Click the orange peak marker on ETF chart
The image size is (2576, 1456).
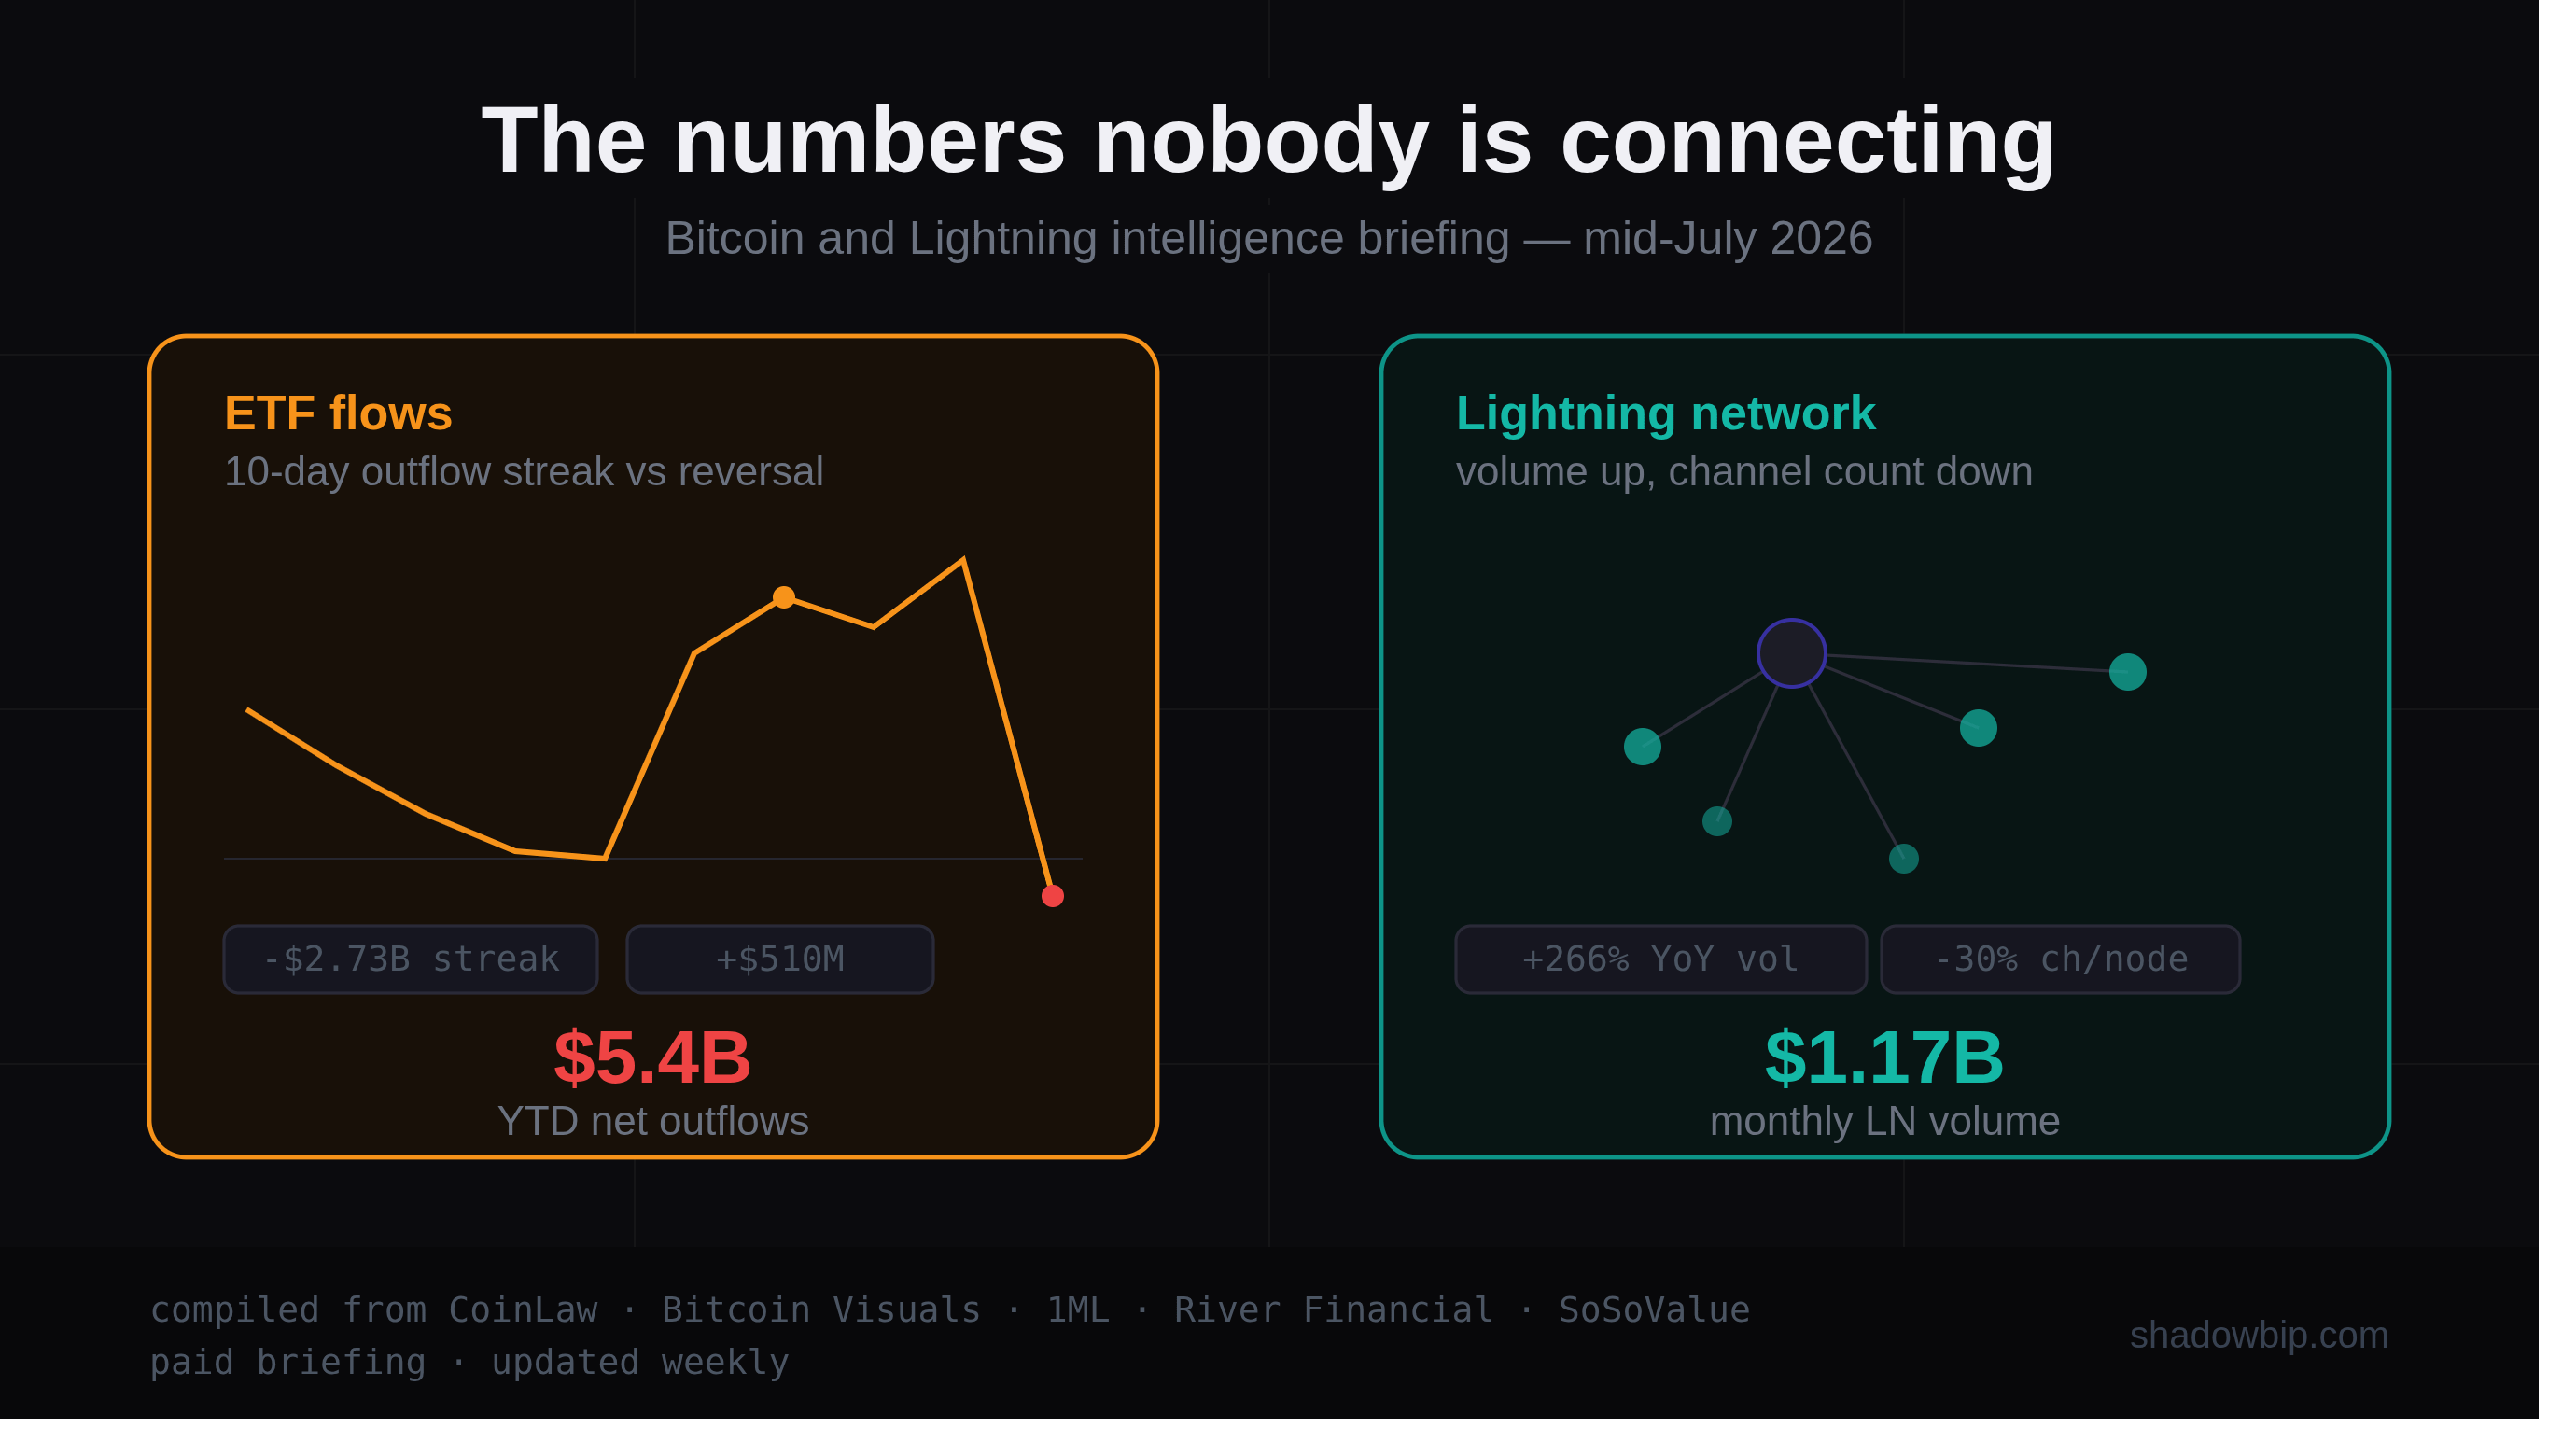point(784,597)
